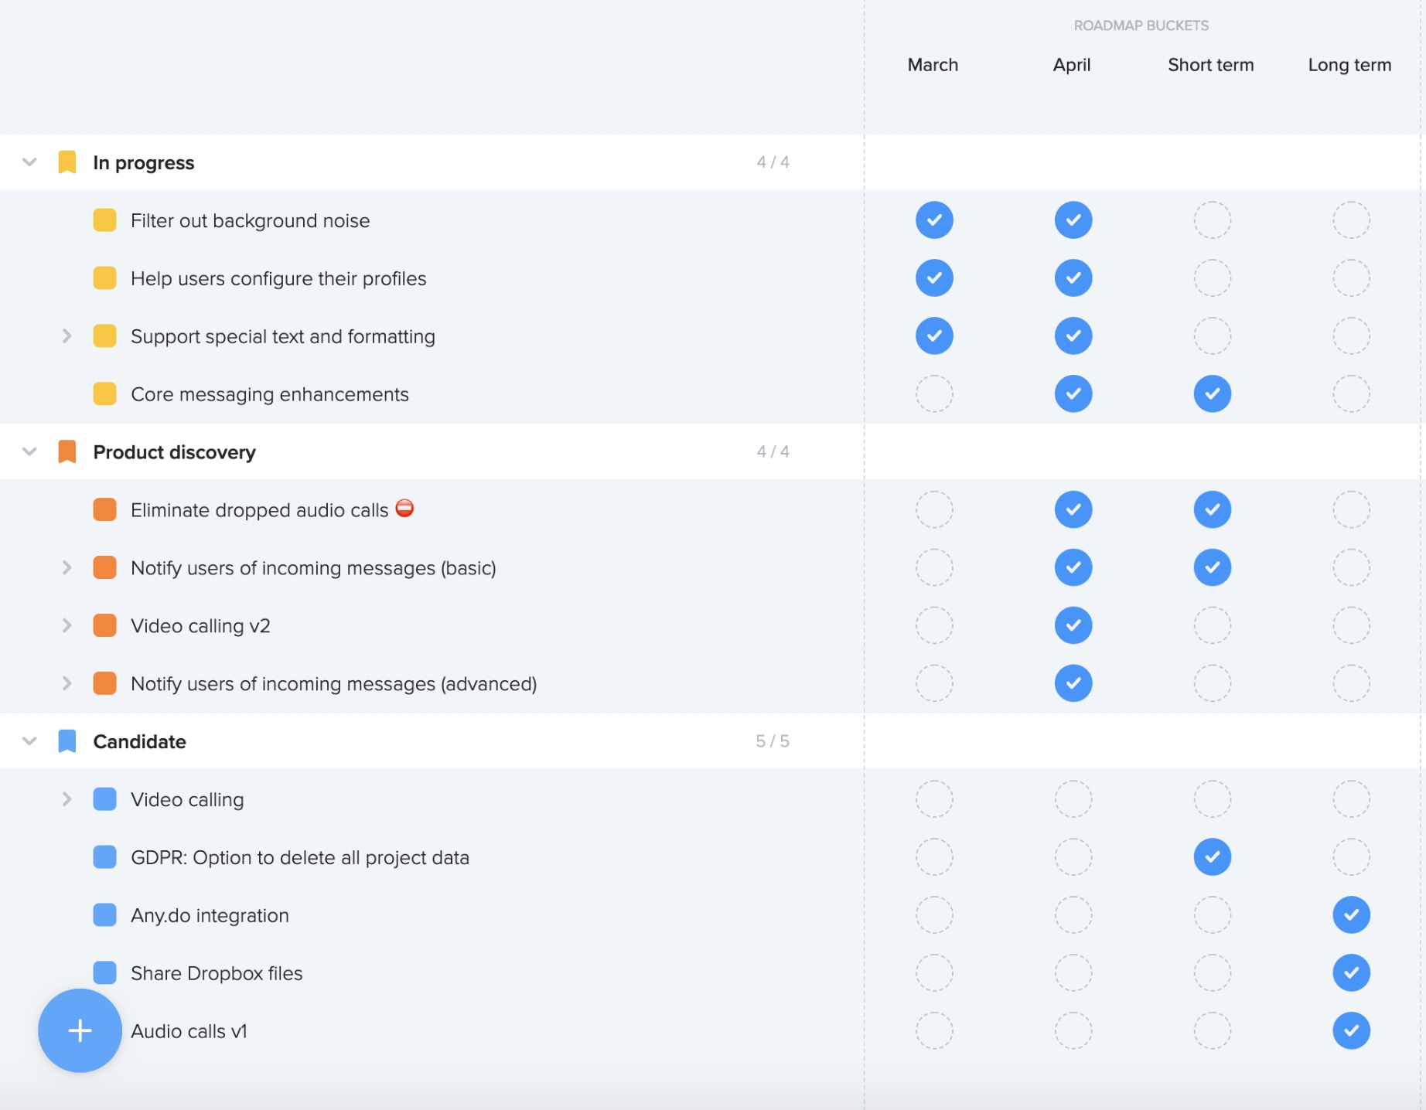This screenshot has height=1110, width=1426.
Task: Click the Roadmap Buckets heading
Action: point(1141,26)
